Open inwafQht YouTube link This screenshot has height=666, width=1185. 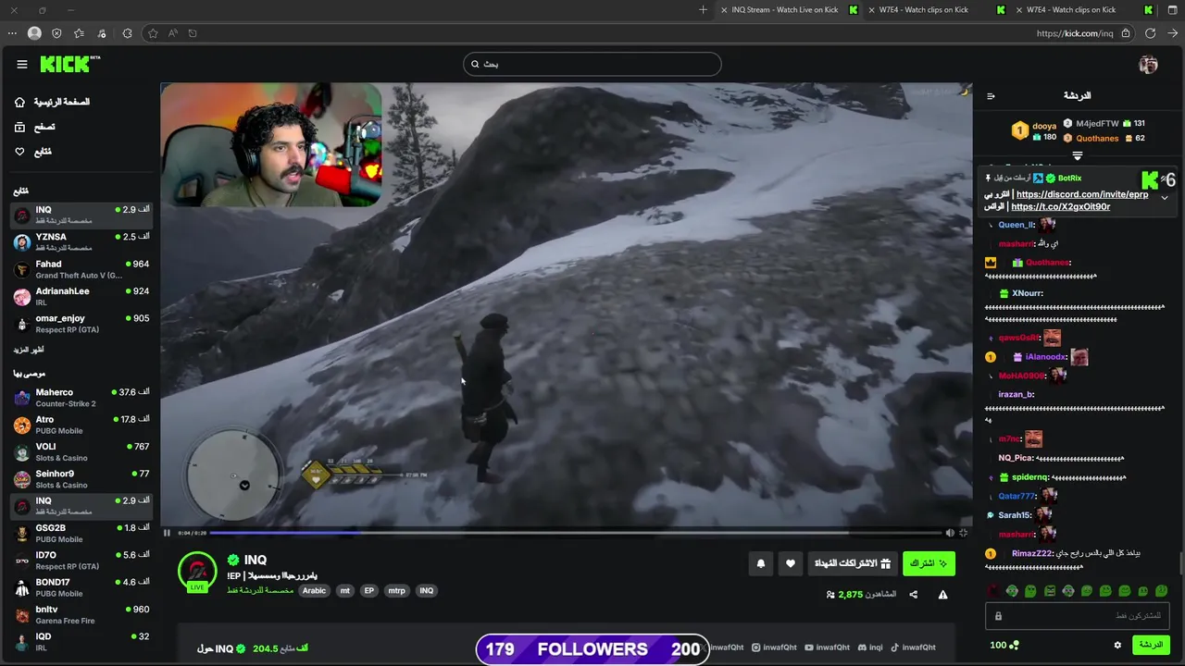828,647
